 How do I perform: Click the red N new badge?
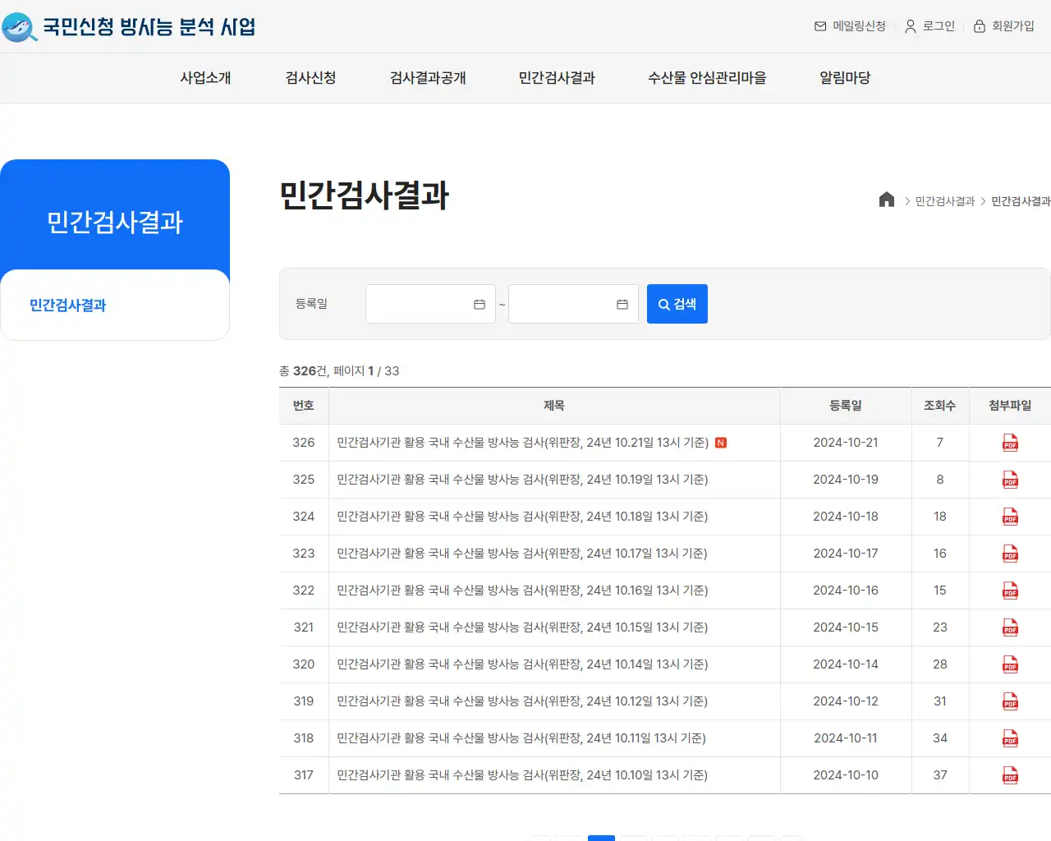pyautogui.click(x=721, y=443)
